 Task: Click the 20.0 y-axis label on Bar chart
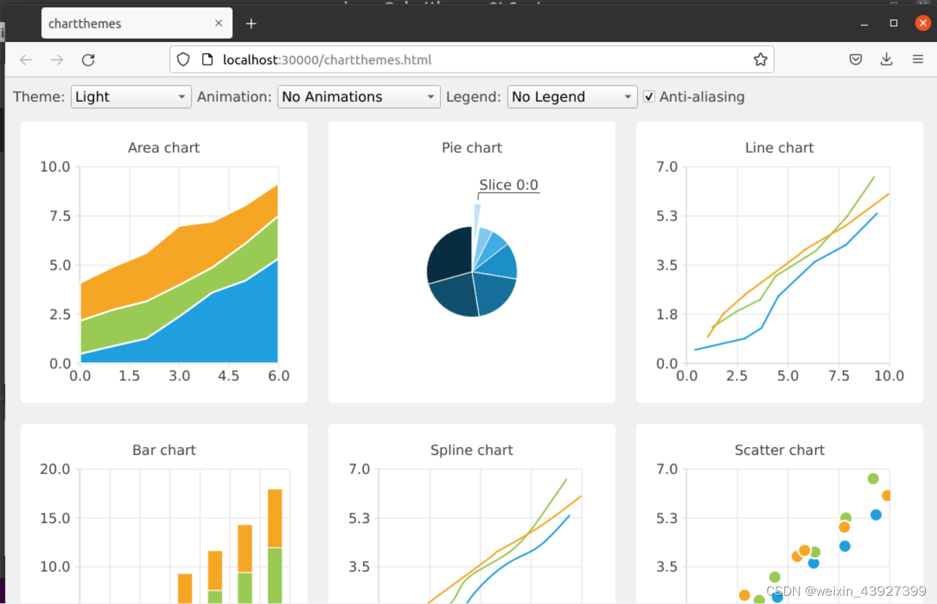click(55, 469)
